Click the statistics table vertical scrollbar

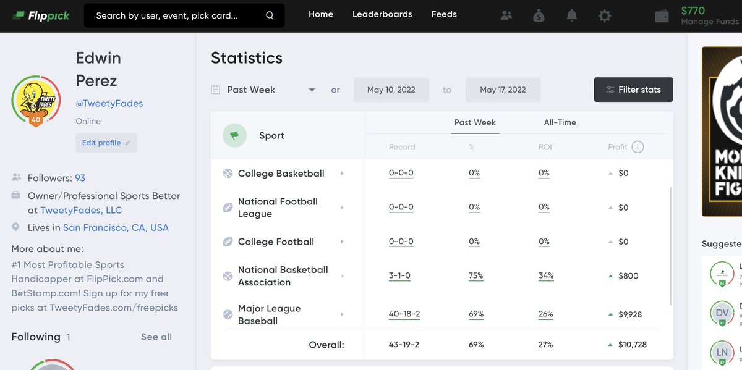671,245
